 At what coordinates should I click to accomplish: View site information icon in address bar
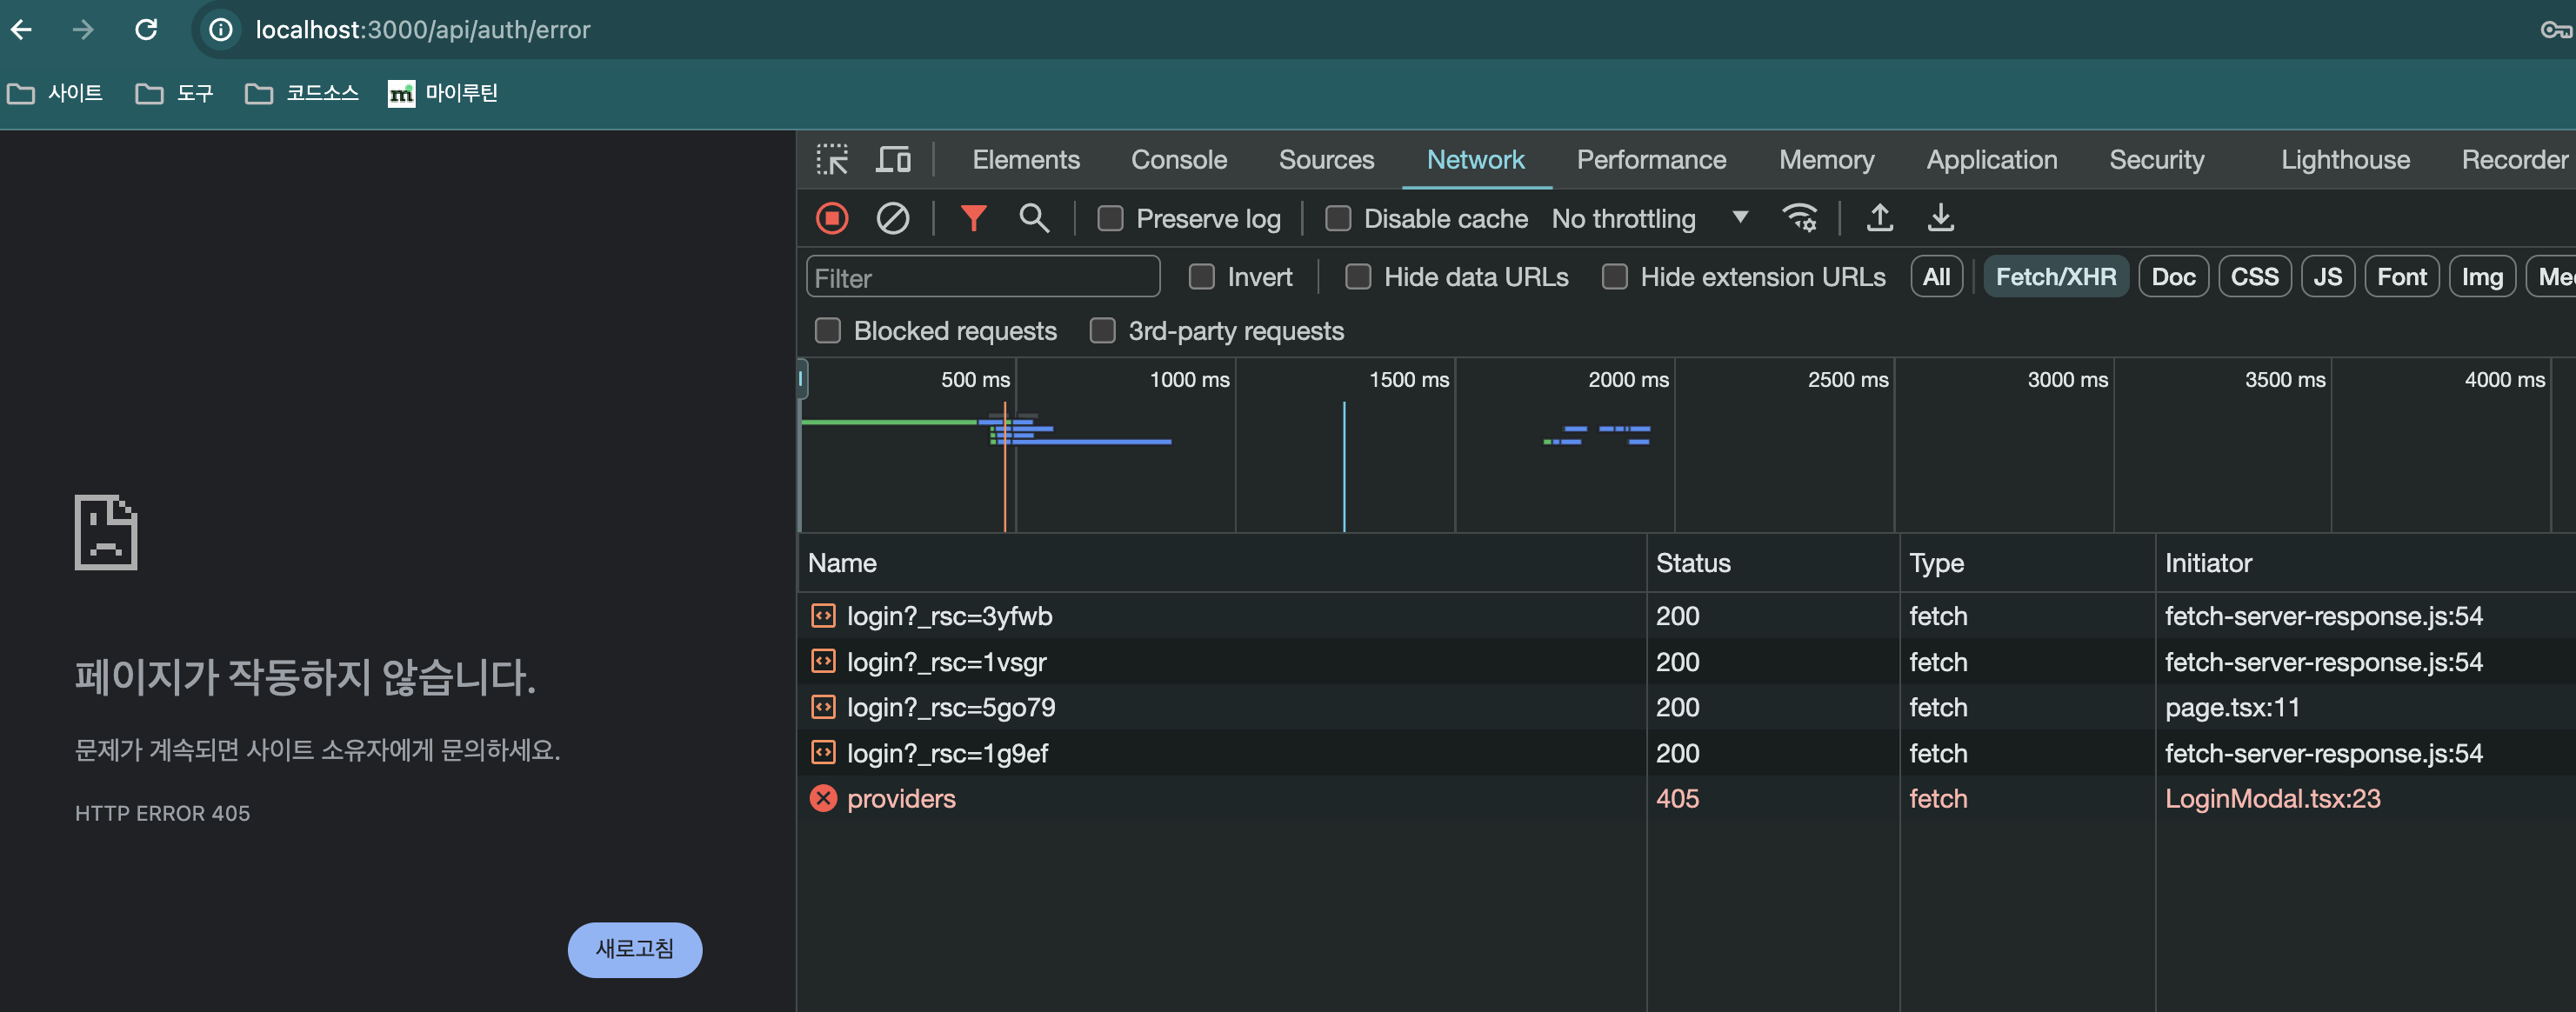tap(220, 30)
